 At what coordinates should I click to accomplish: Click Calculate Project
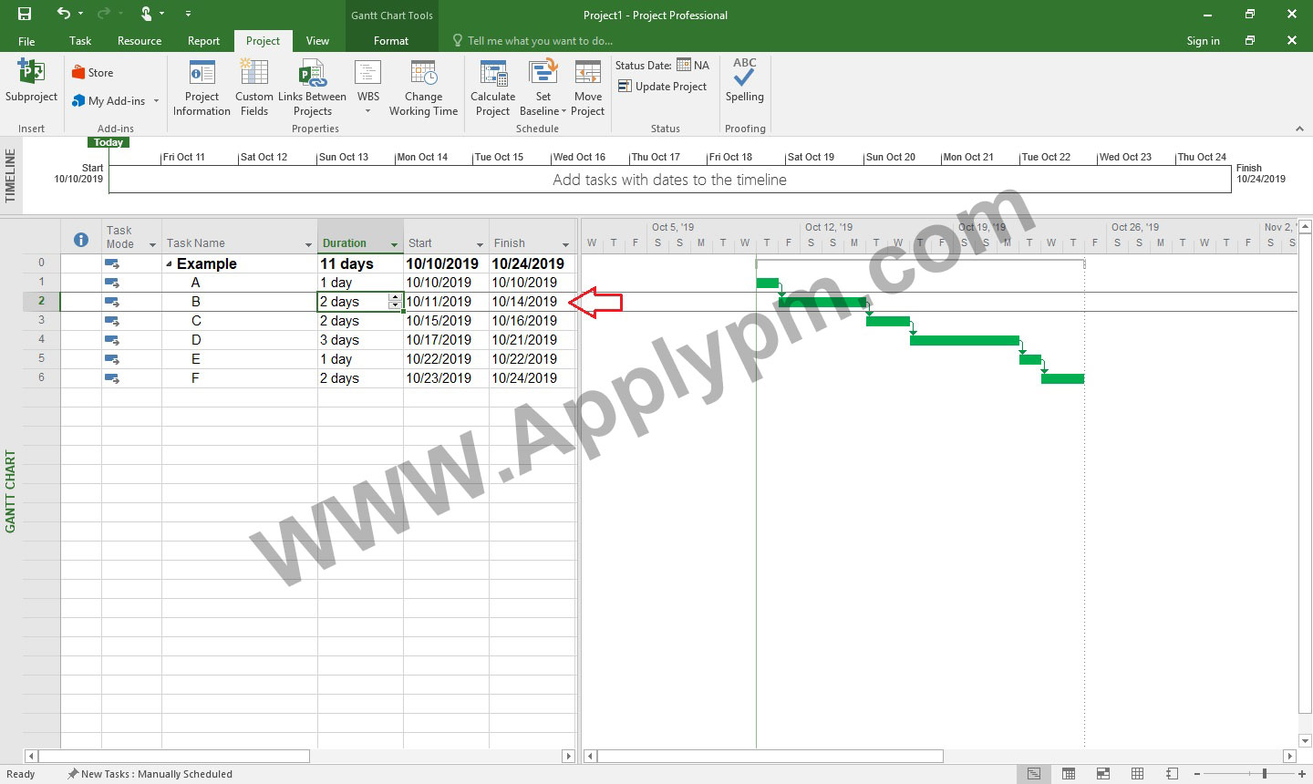492,88
